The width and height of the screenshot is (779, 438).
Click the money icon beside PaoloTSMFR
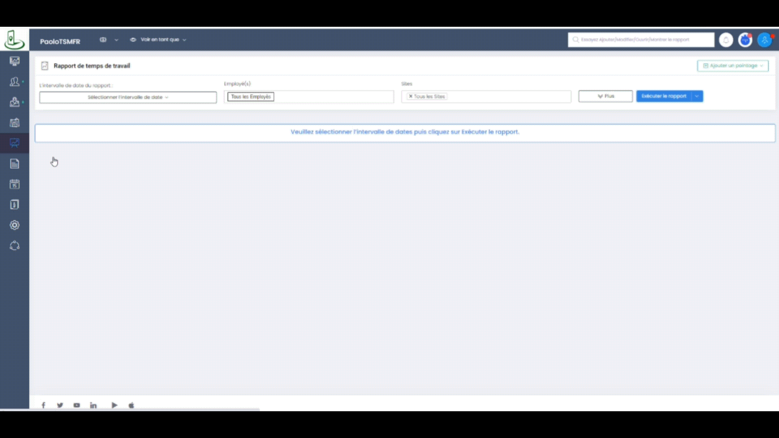[103, 40]
